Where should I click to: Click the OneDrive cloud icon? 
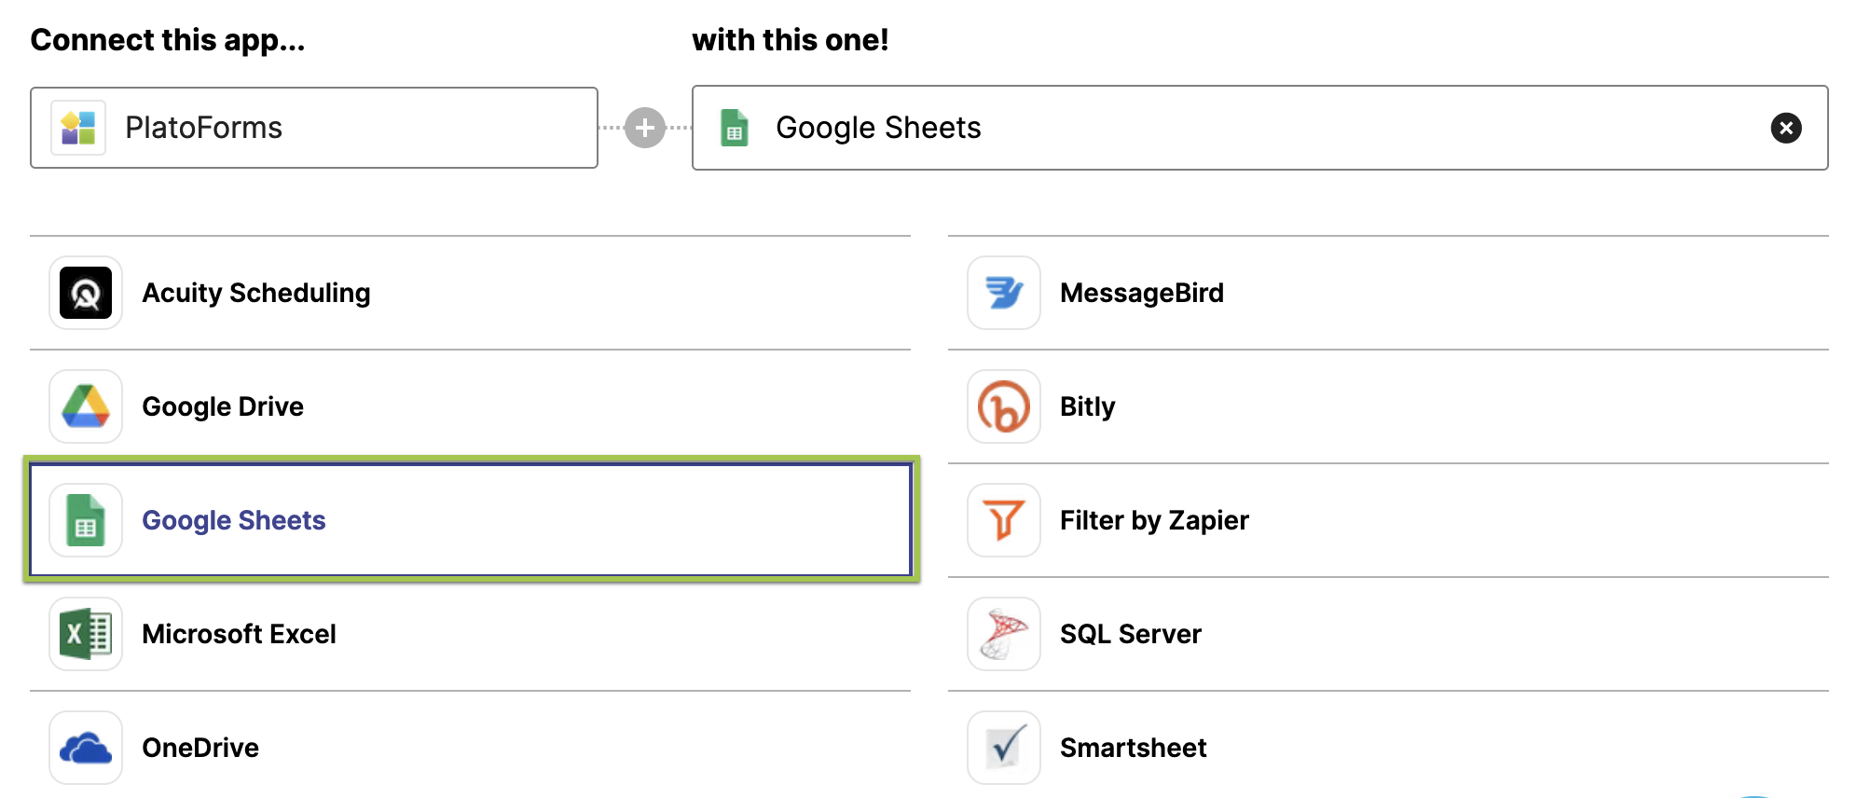[86, 748]
